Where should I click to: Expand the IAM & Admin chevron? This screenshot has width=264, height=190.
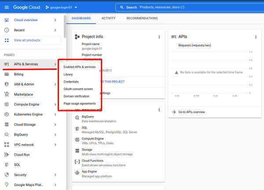click(x=55, y=84)
